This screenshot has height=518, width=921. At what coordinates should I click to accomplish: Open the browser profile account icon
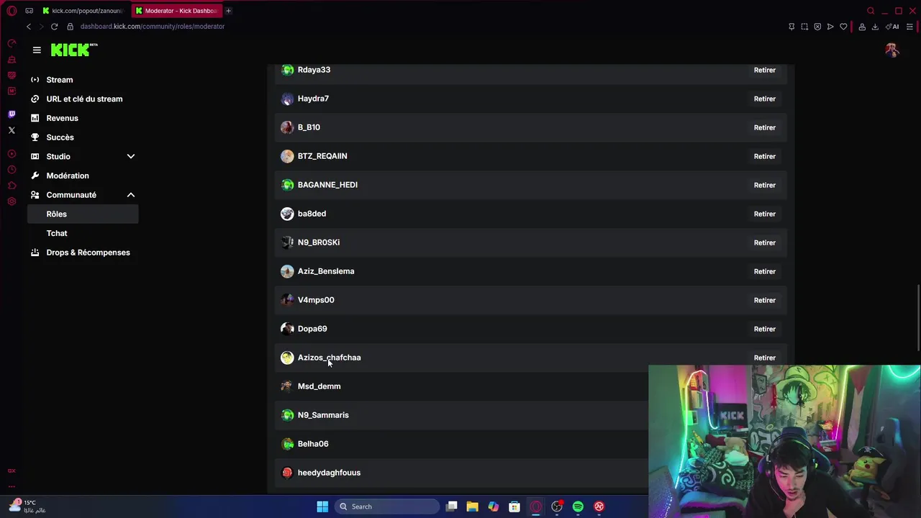(862, 27)
